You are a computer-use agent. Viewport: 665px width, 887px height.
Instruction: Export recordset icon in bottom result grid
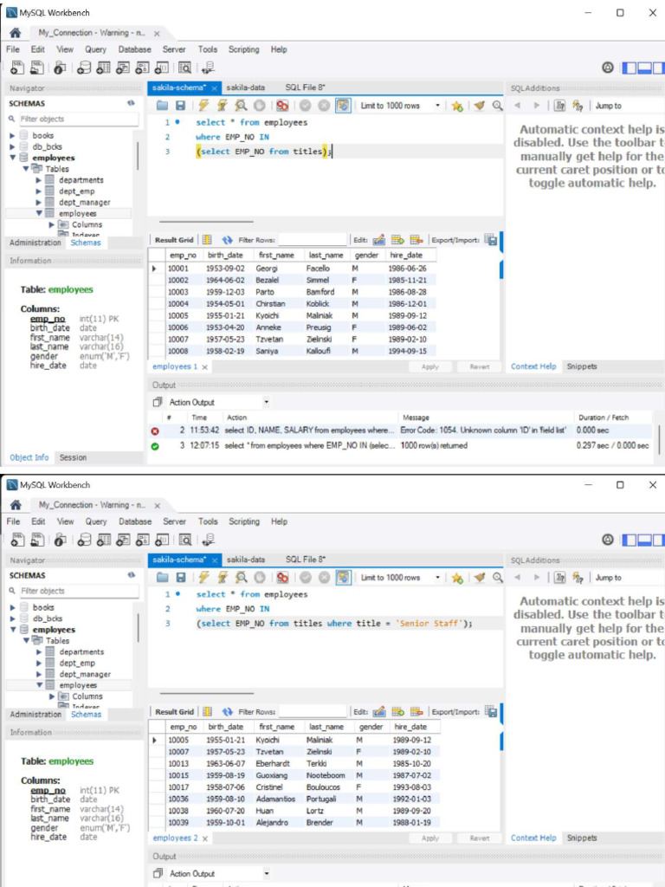point(492,712)
